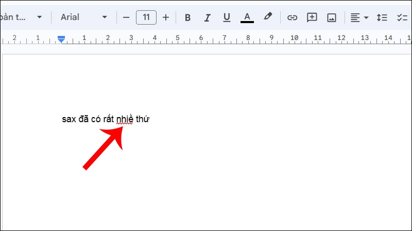
Task: Click the checklist icon
Action: 402,17
